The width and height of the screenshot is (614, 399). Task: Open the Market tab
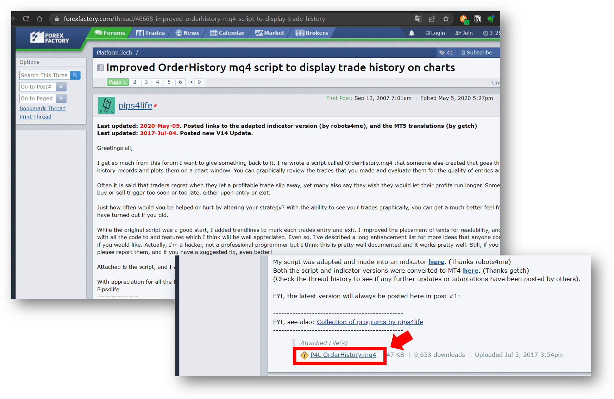click(x=270, y=33)
